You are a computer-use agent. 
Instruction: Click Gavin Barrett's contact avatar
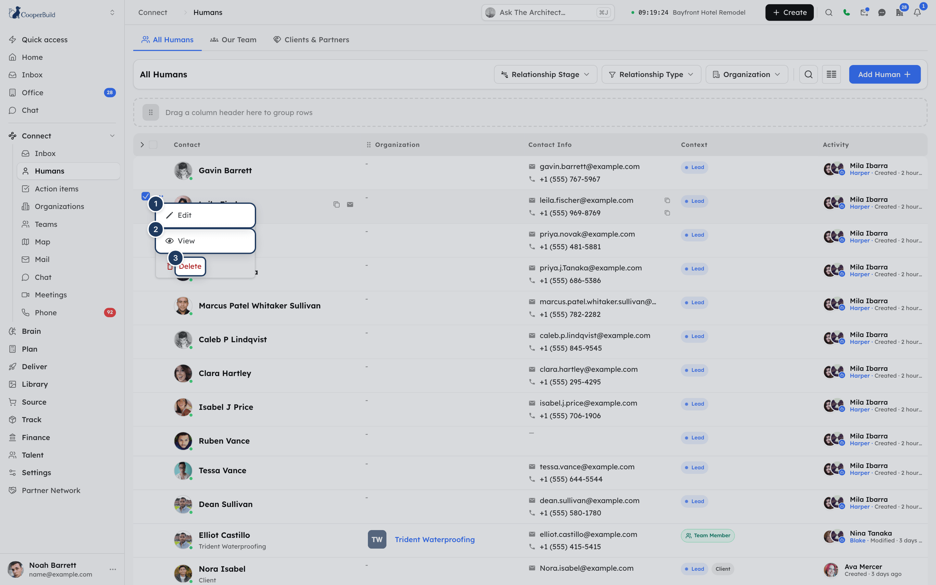click(183, 171)
